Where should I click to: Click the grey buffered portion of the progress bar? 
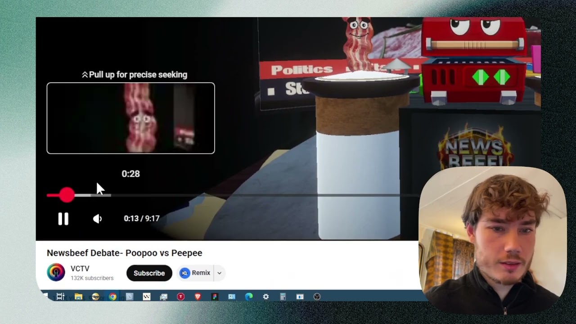pos(93,195)
